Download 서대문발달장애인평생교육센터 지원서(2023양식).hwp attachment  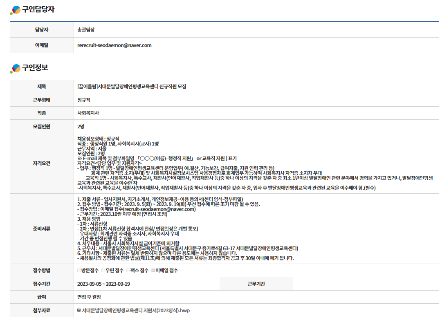(136, 311)
